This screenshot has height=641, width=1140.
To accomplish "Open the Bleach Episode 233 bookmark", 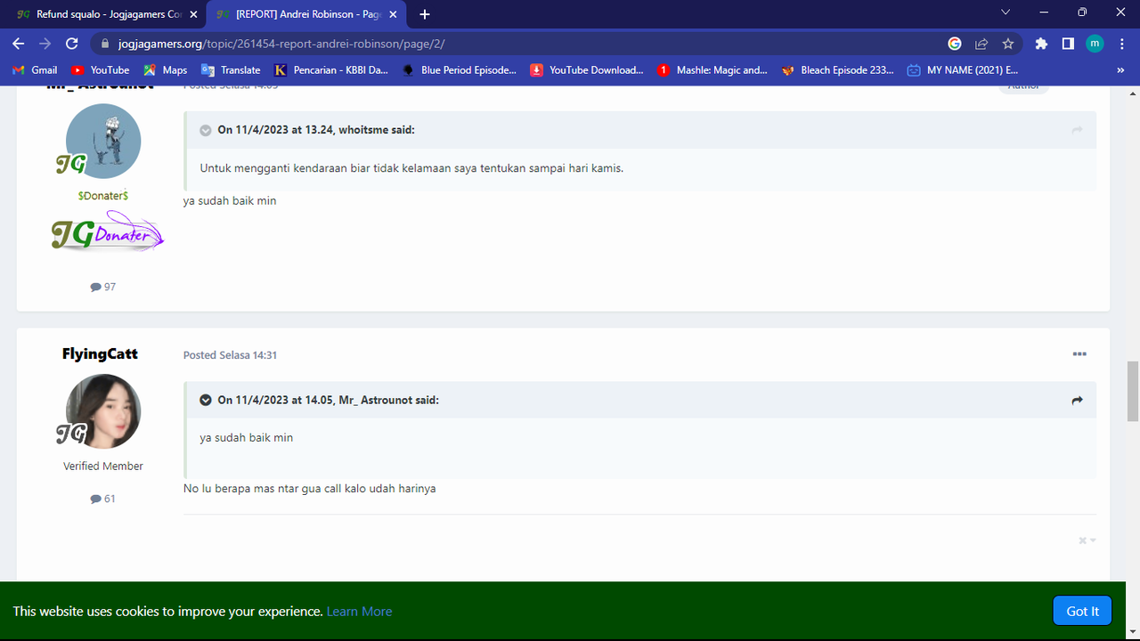I will click(838, 70).
